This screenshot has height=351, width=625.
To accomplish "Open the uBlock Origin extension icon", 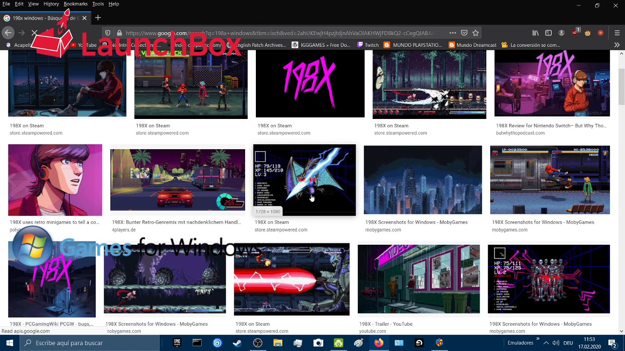I will 575,33.
